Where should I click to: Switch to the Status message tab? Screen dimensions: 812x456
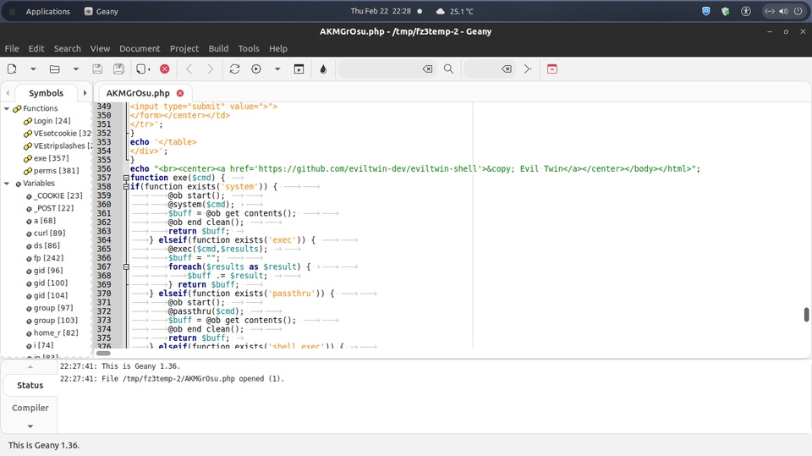30,386
